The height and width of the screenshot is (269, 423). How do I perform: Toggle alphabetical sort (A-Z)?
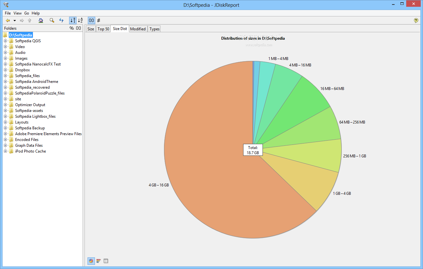[80, 20]
